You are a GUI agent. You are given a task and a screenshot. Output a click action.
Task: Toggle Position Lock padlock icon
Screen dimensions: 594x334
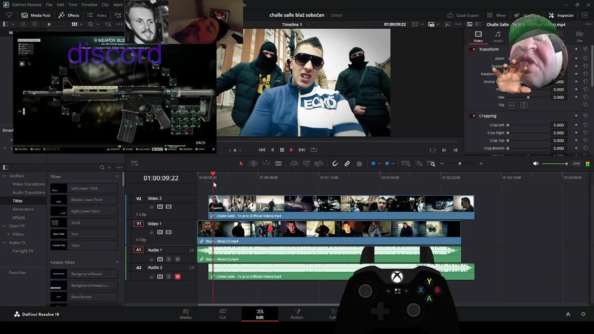(x=359, y=164)
